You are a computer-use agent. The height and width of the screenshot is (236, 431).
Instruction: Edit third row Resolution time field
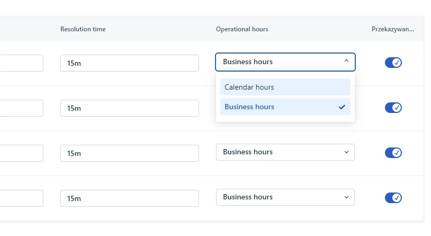pyautogui.click(x=130, y=153)
